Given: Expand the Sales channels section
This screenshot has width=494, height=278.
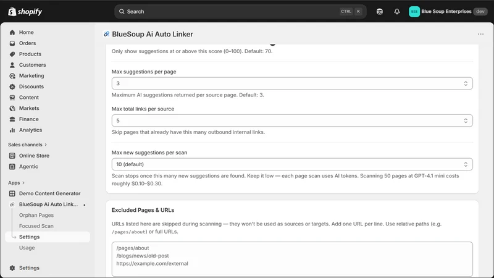Looking at the screenshot, I should [27, 145].
